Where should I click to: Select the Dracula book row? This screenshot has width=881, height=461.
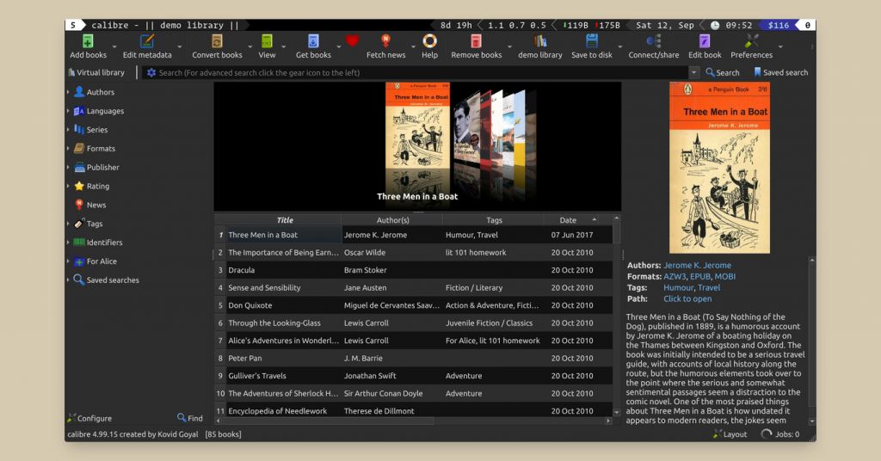(x=241, y=270)
